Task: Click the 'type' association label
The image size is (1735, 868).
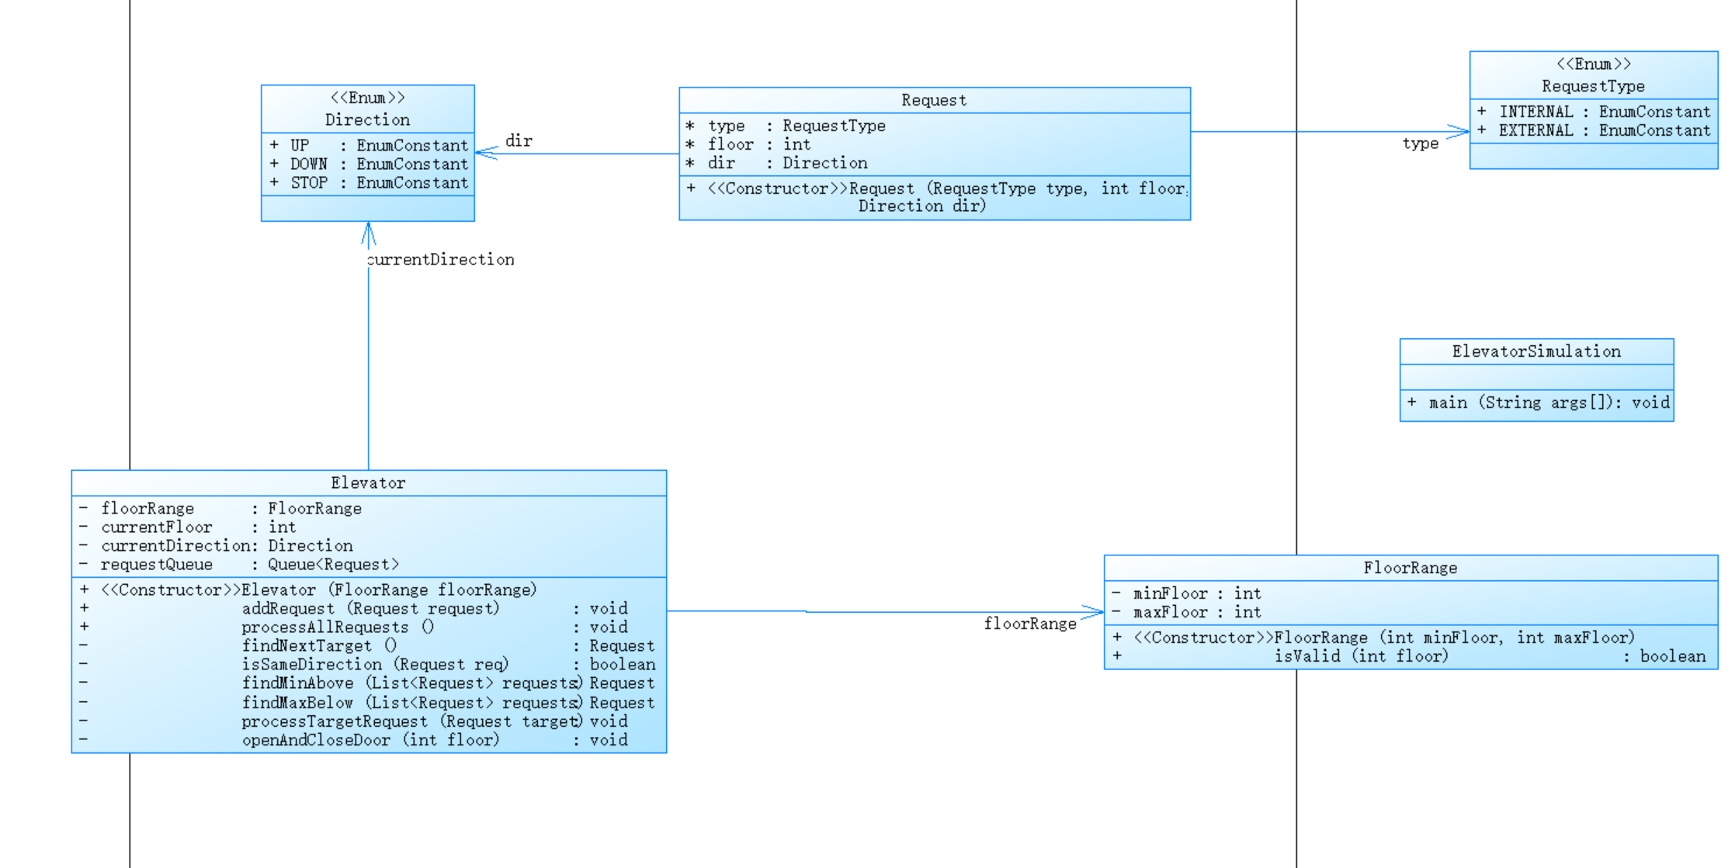Action: [1420, 144]
